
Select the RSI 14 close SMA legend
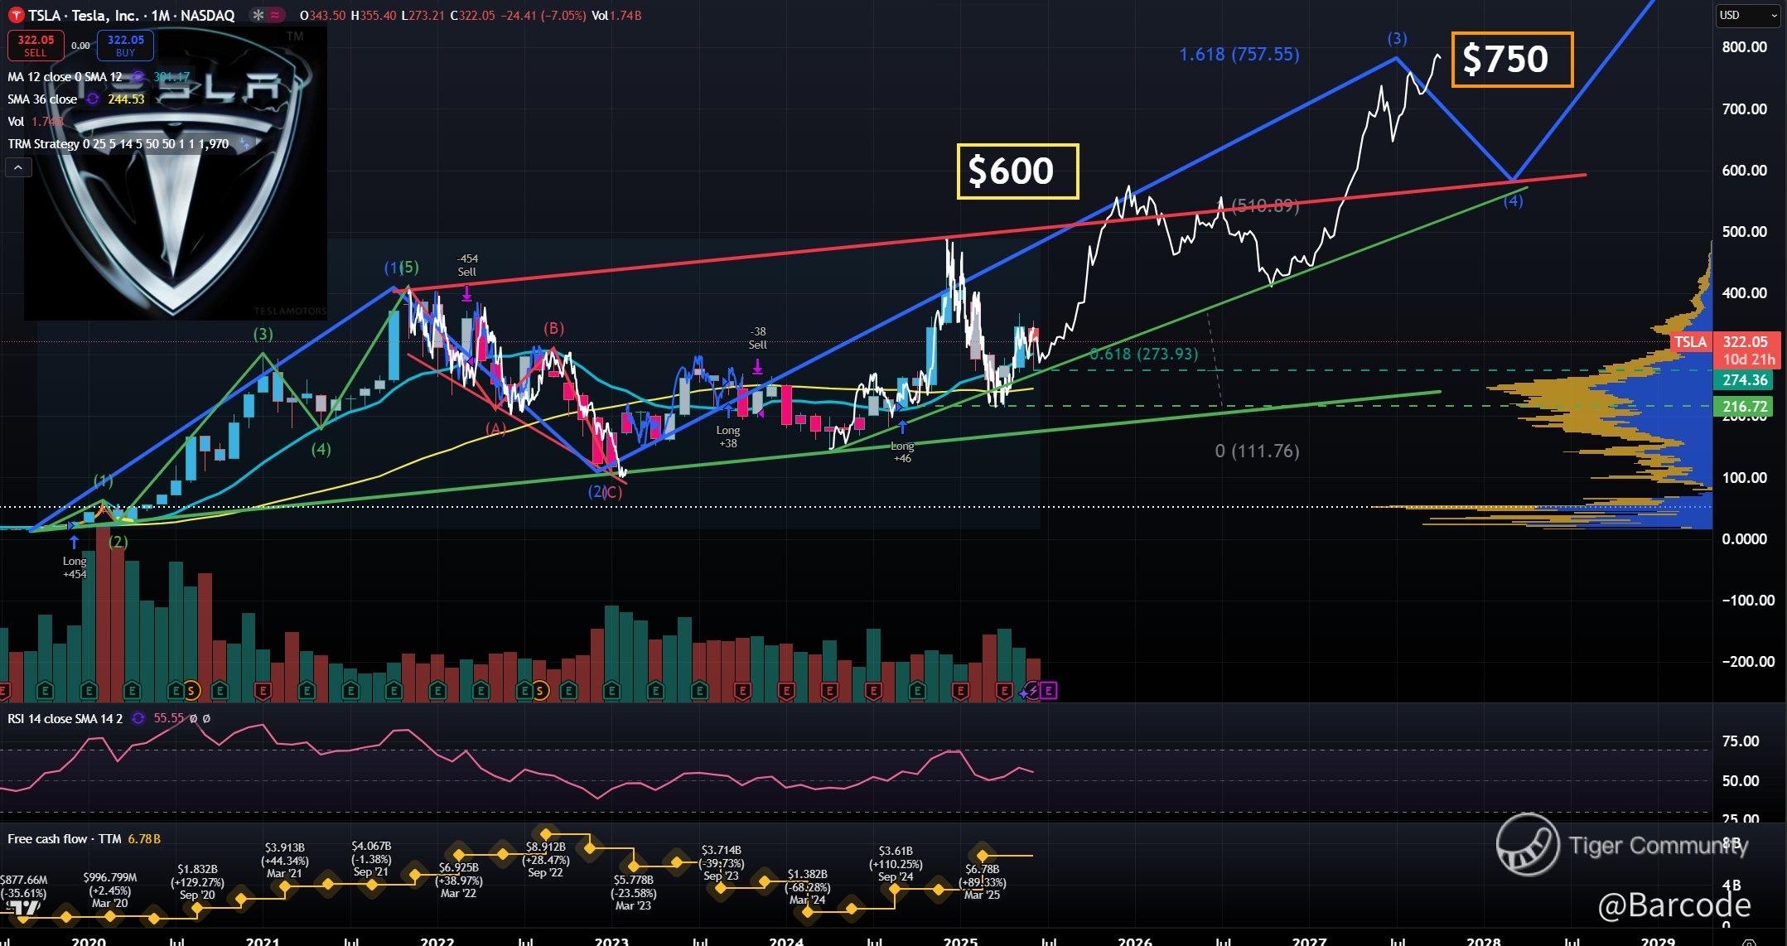[x=65, y=719]
